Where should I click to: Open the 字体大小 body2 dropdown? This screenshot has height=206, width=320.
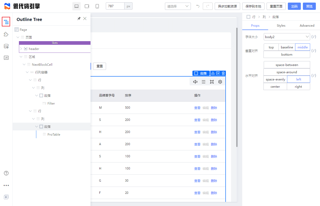[287, 37]
